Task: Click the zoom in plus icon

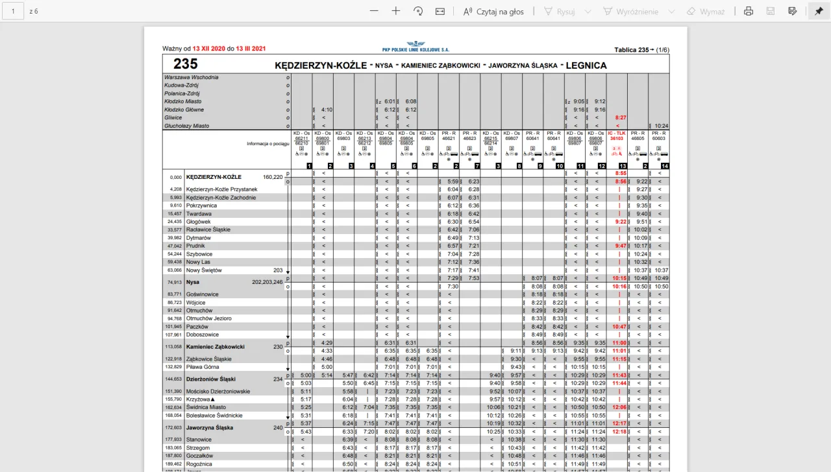Action: tap(396, 11)
